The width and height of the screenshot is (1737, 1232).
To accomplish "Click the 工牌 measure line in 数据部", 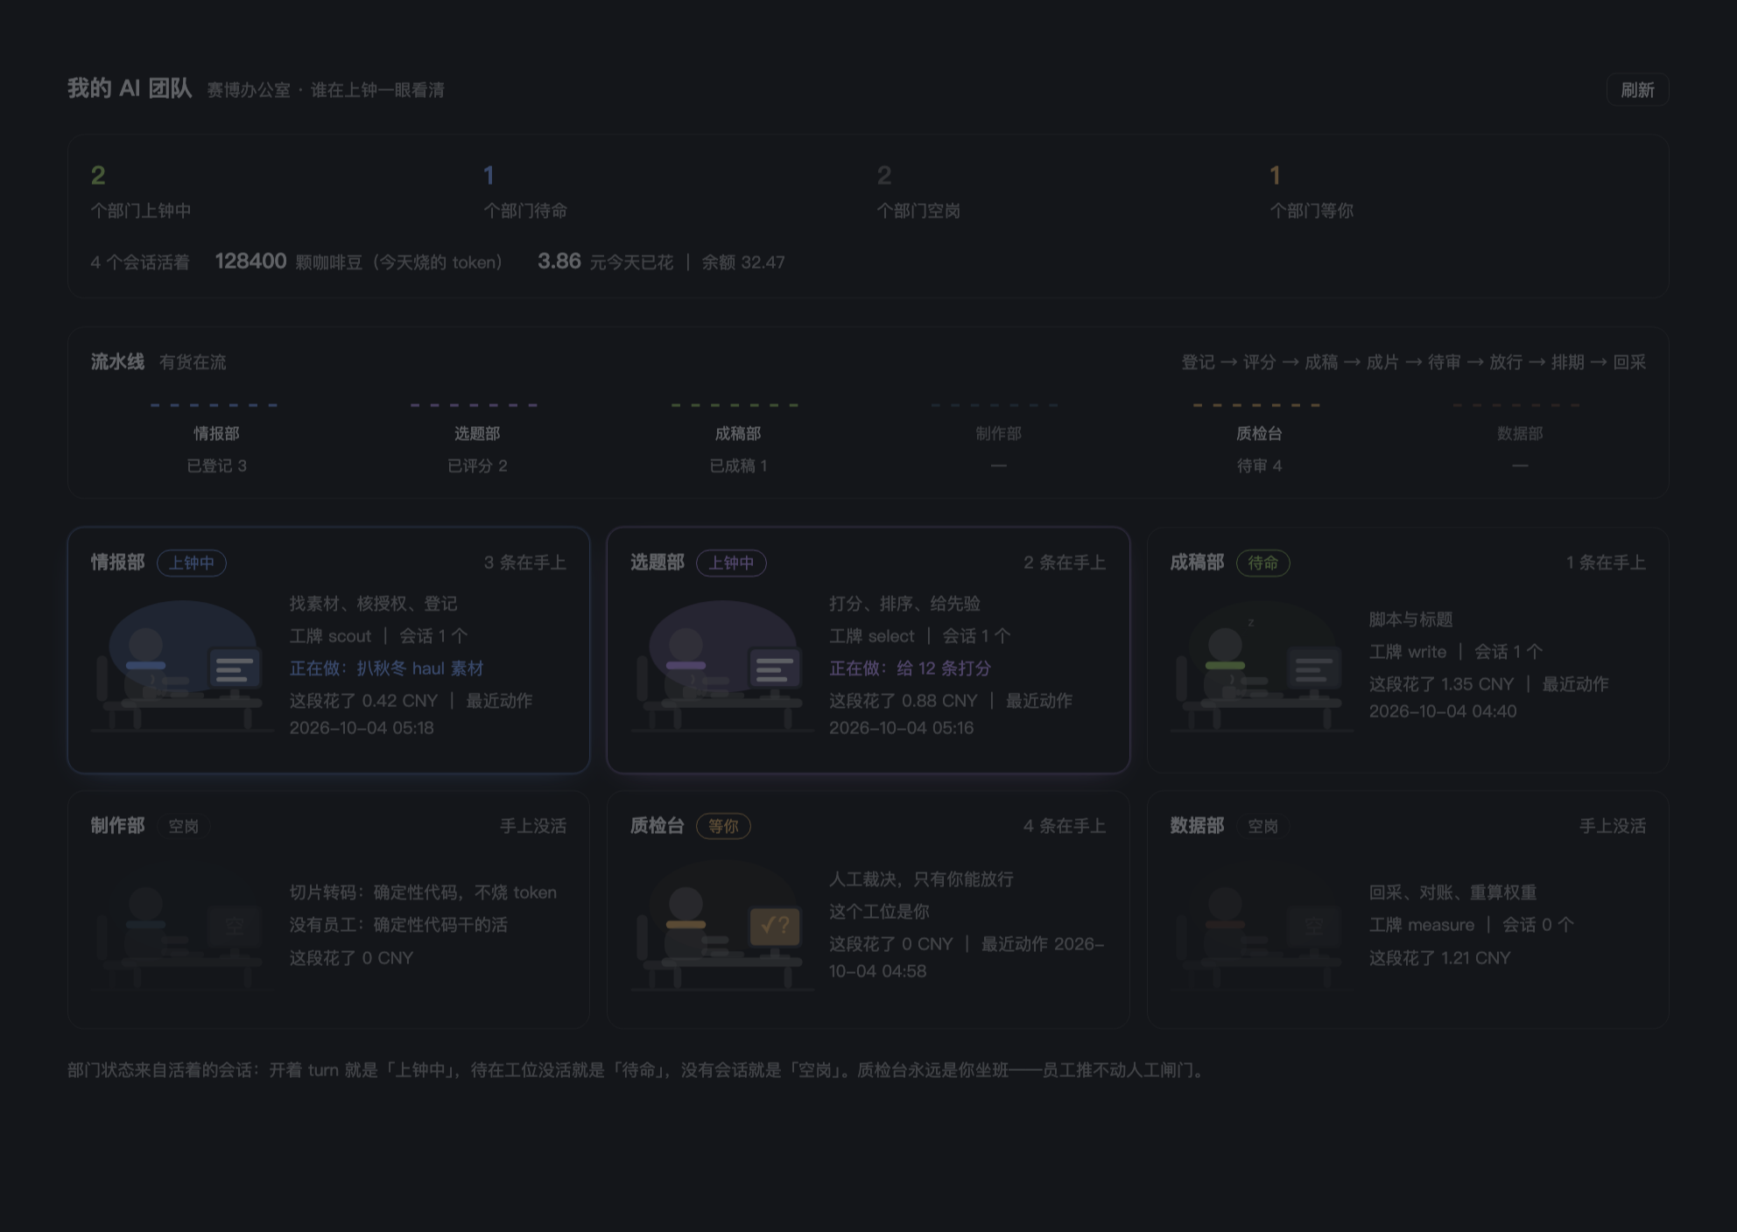I will 1471,925.
